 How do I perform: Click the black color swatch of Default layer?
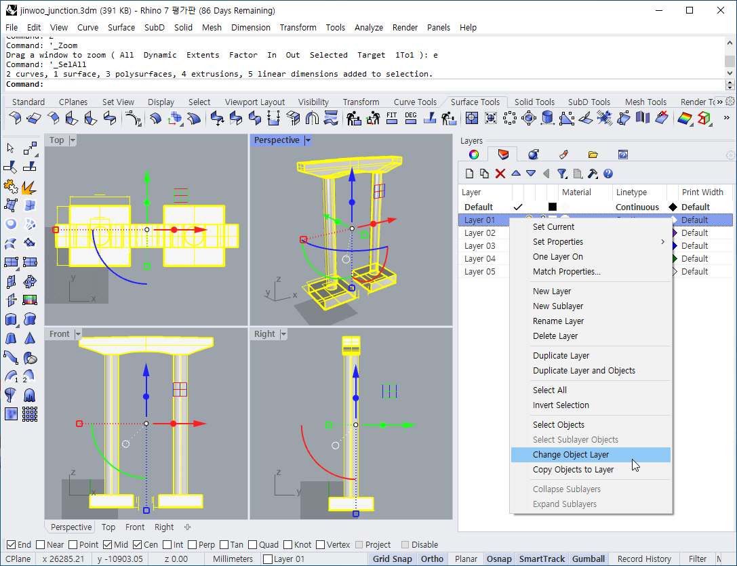point(553,207)
